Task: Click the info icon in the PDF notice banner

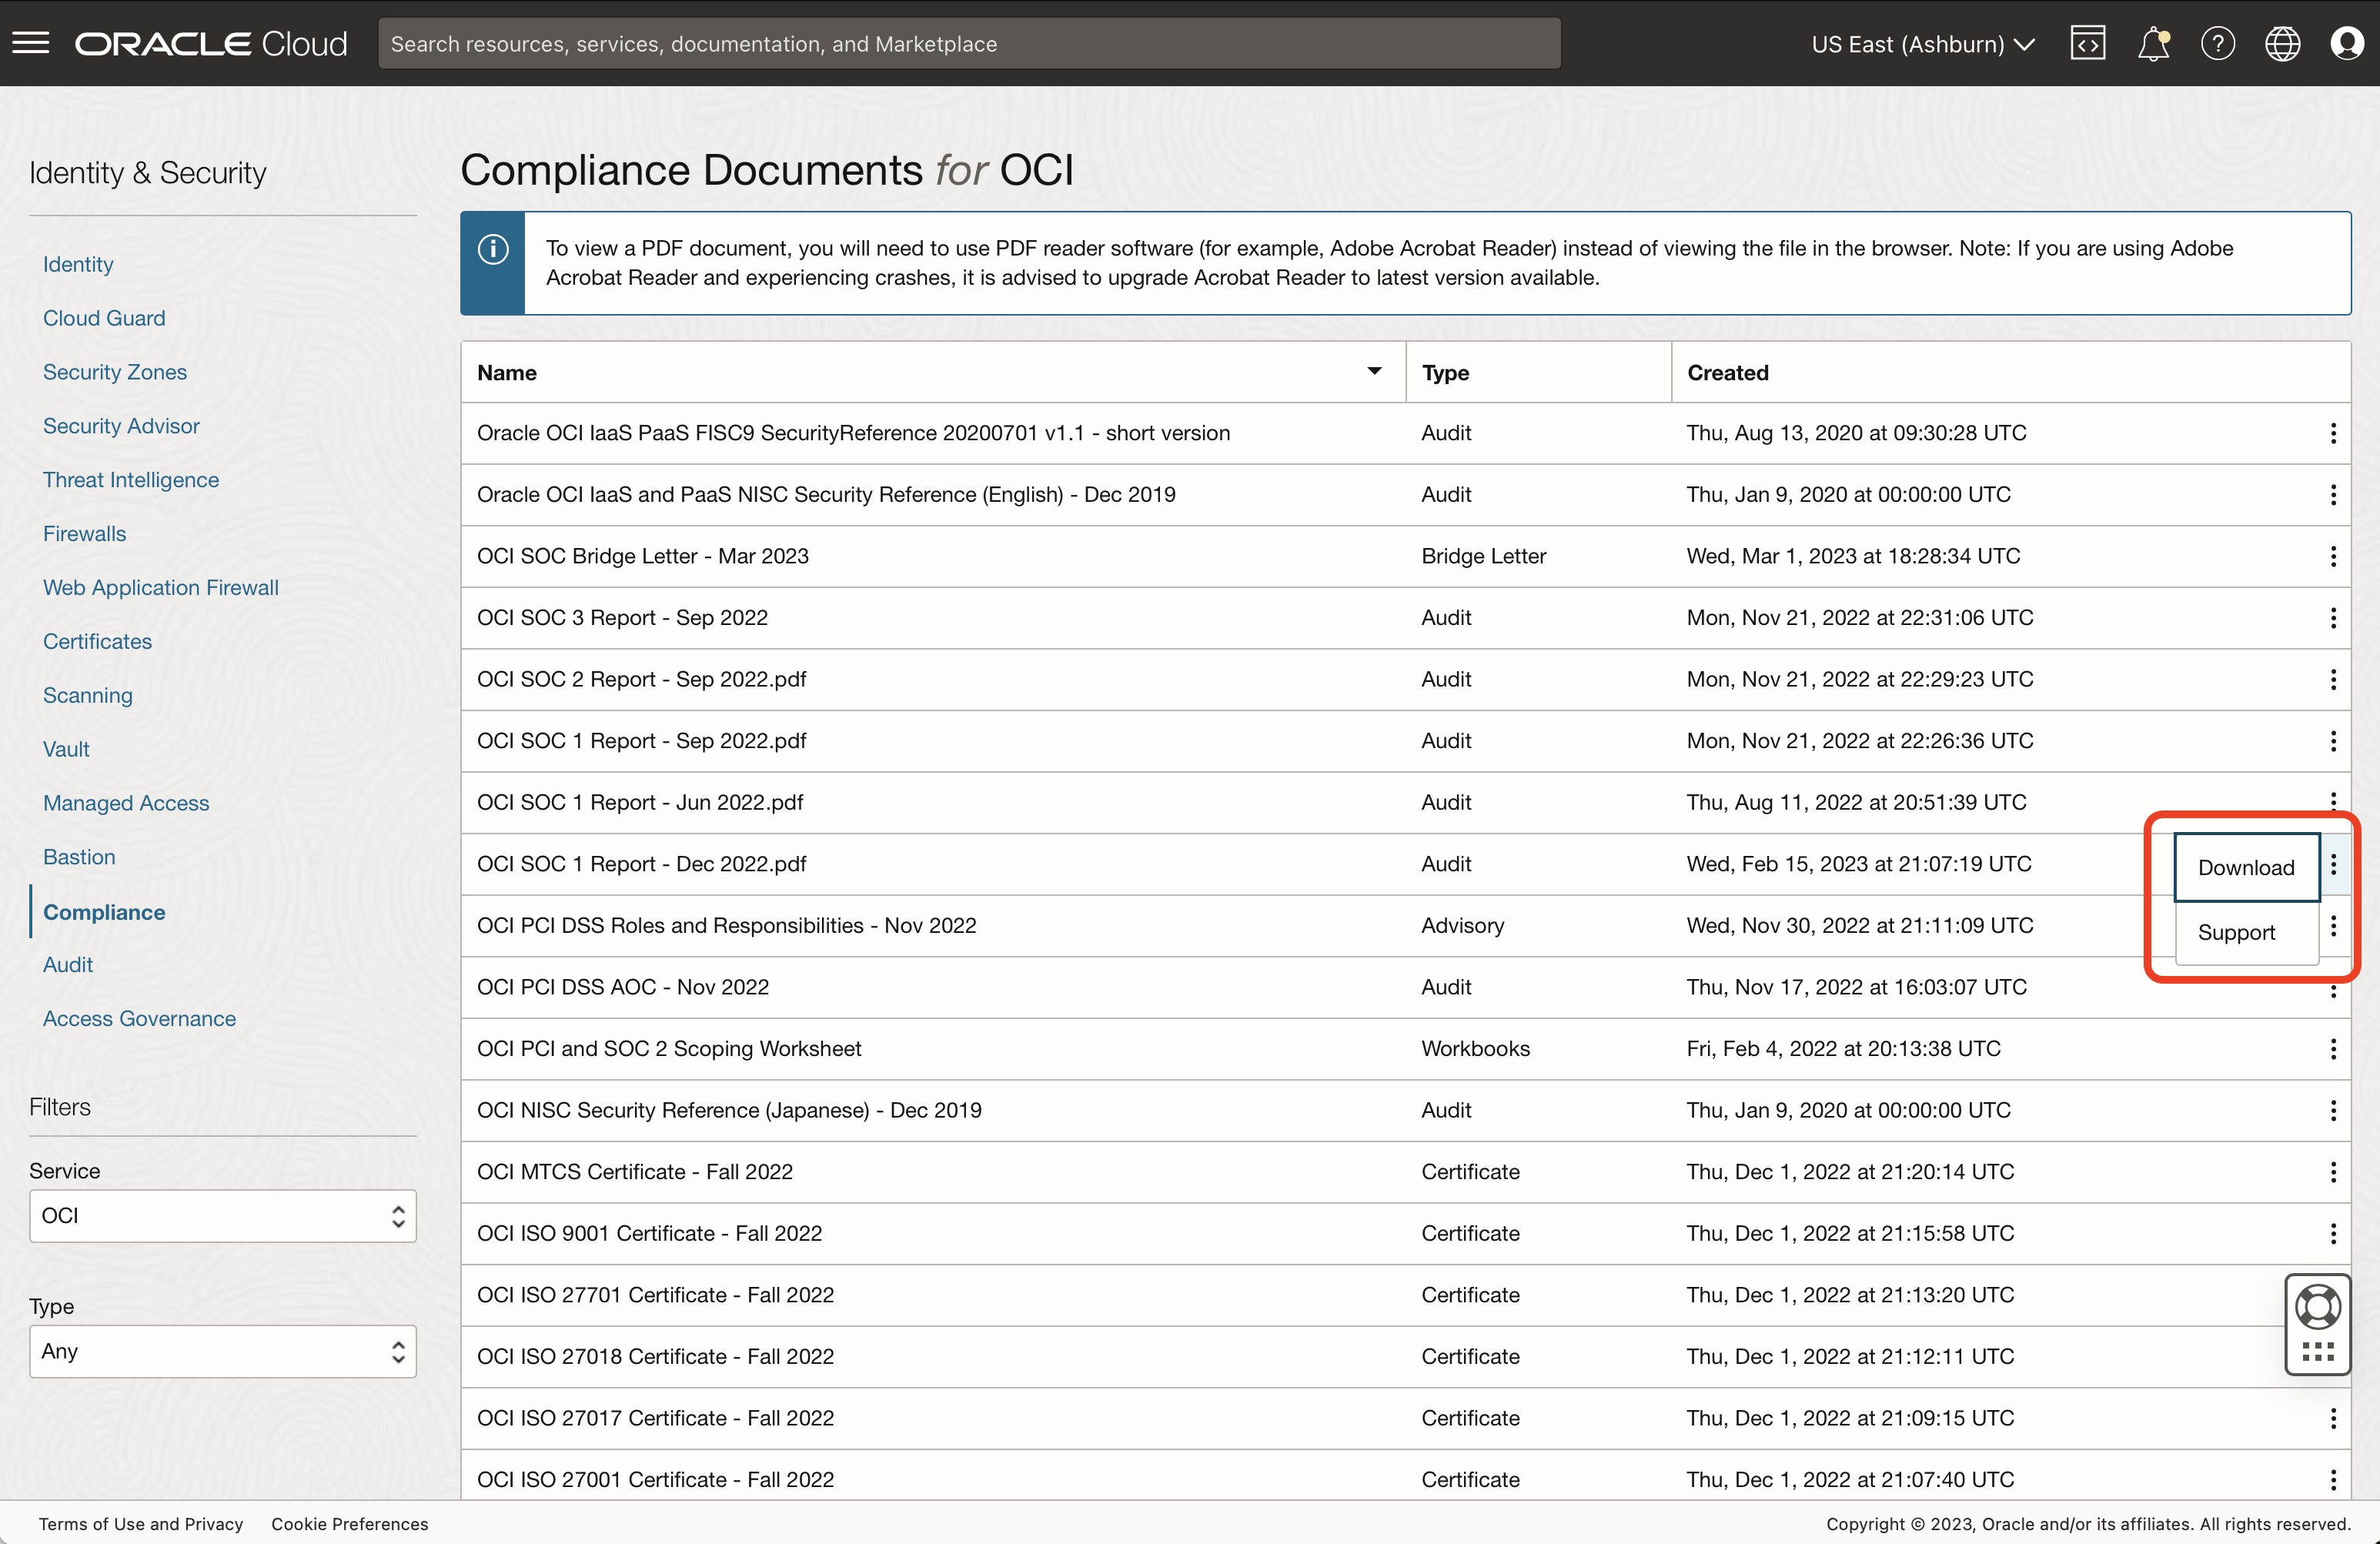Action: pos(492,250)
